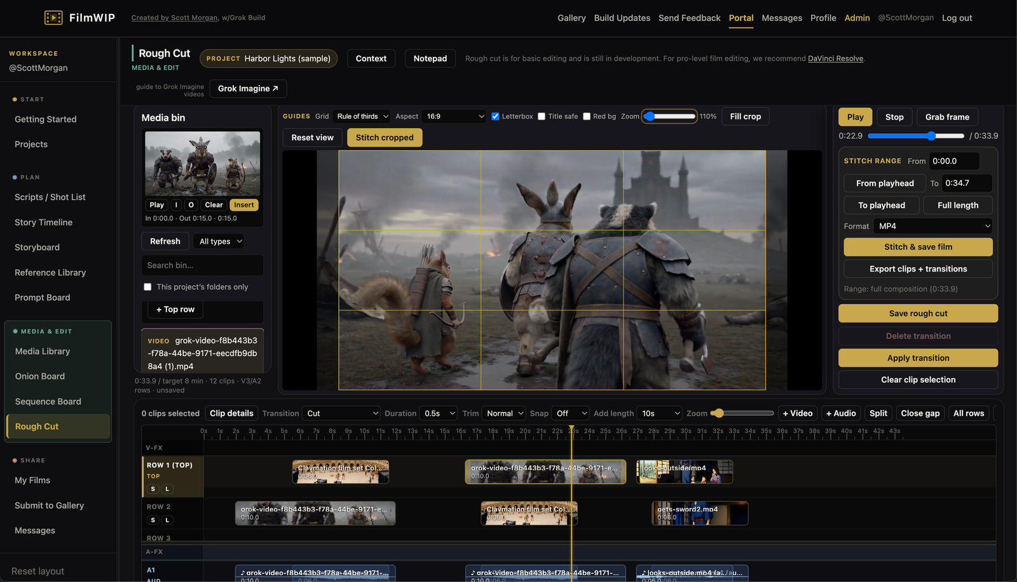Click Stitch cropped button
The width and height of the screenshot is (1017, 582).
pos(385,138)
